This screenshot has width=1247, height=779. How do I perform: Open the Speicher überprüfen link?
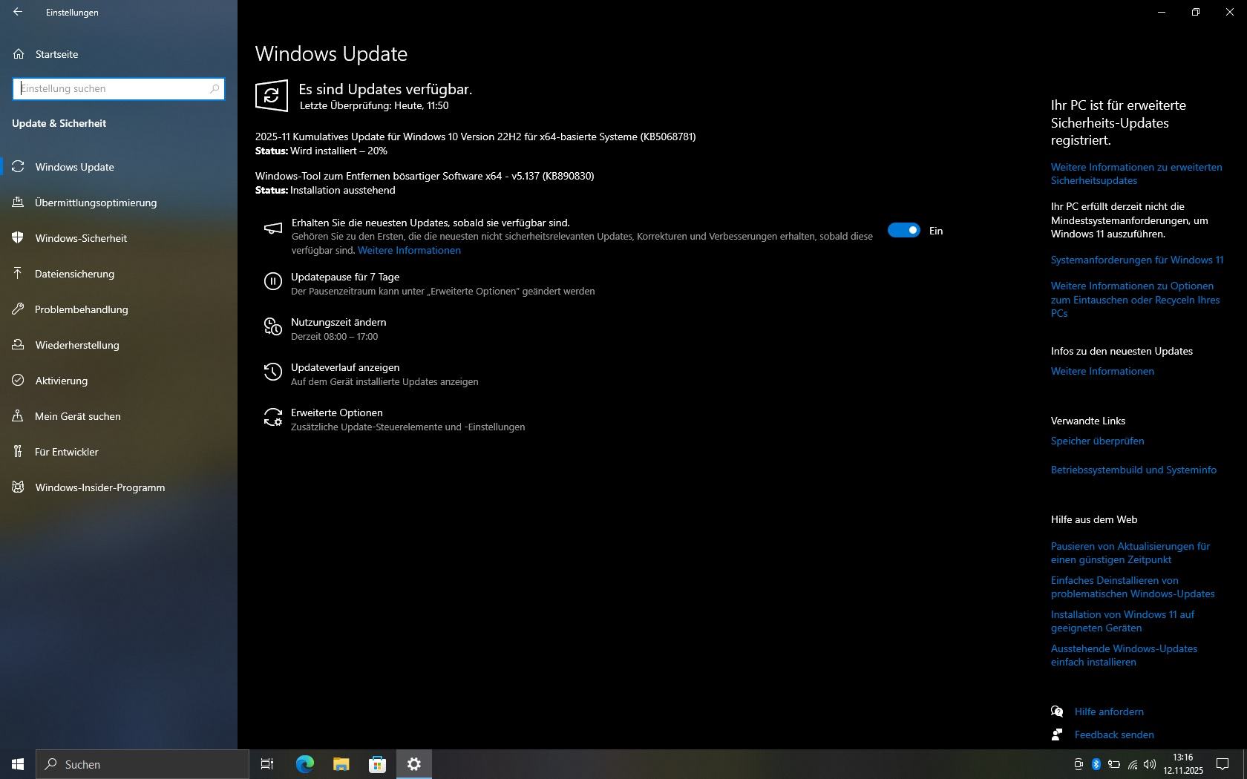[1097, 441]
